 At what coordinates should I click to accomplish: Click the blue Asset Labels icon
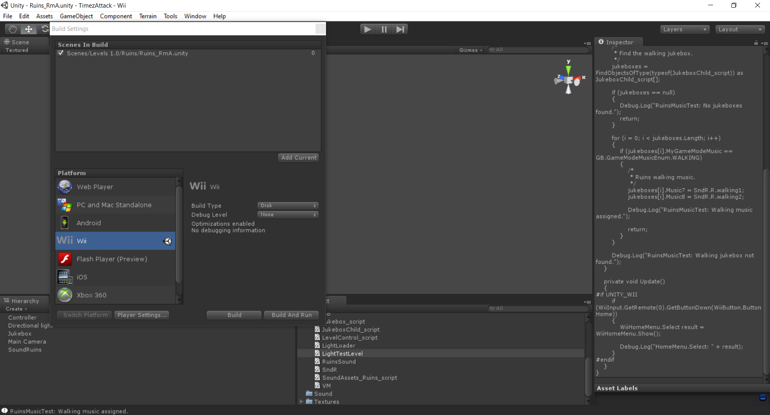tap(763, 397)
